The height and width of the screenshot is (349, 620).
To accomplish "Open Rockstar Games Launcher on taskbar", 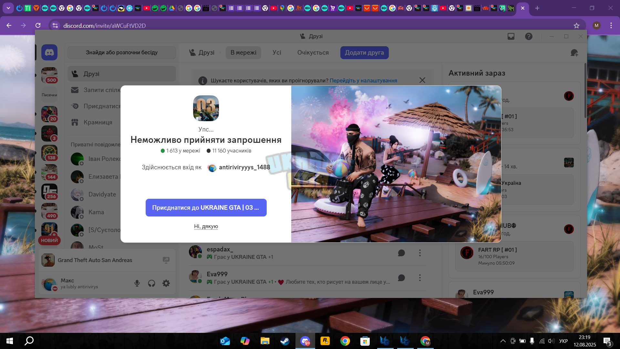I will (325, 341).
